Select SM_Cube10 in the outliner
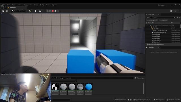The image size is (181, 102). tap(157, 40)
